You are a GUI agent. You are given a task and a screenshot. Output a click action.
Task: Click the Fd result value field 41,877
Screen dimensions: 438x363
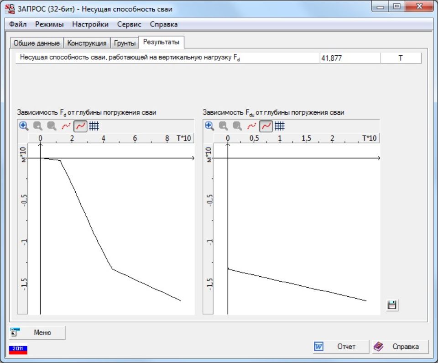tap(349, 58)
